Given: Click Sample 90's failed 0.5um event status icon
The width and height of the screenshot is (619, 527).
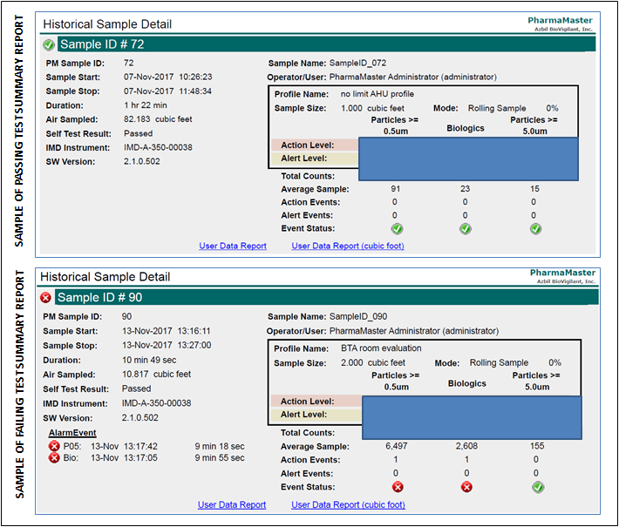Looking at the screenshot, I should coord(397,487).
